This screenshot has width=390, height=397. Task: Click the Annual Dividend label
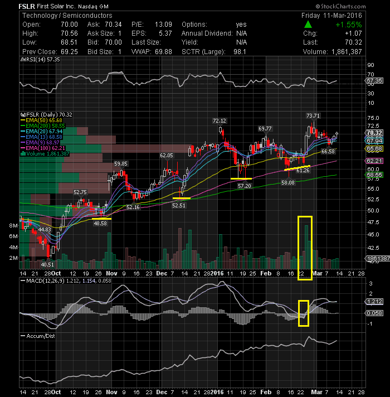207,33
